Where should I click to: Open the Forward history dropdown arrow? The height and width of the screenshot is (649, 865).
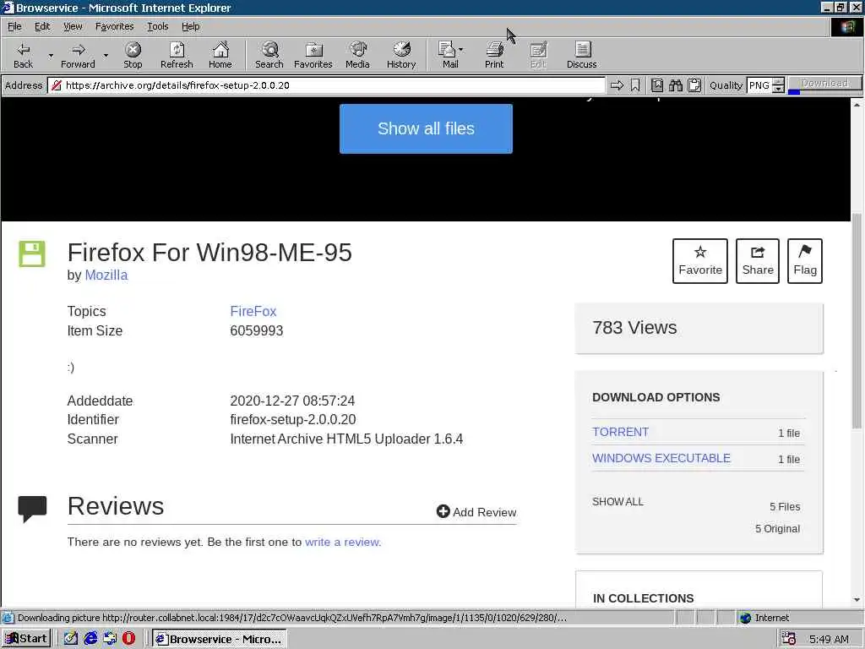106,55
